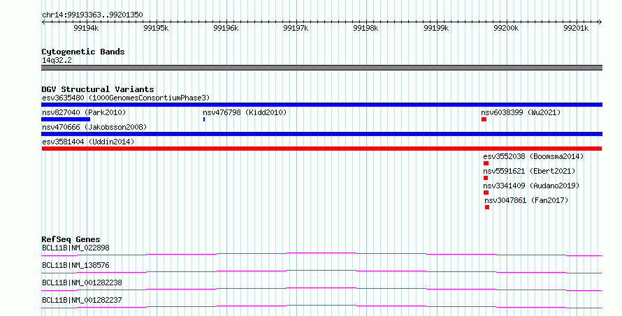This screenshot has height=316, width=622.
Task: Click the 99201k ruler tick label
Action: pyautogui.click(x=576, y=28)
